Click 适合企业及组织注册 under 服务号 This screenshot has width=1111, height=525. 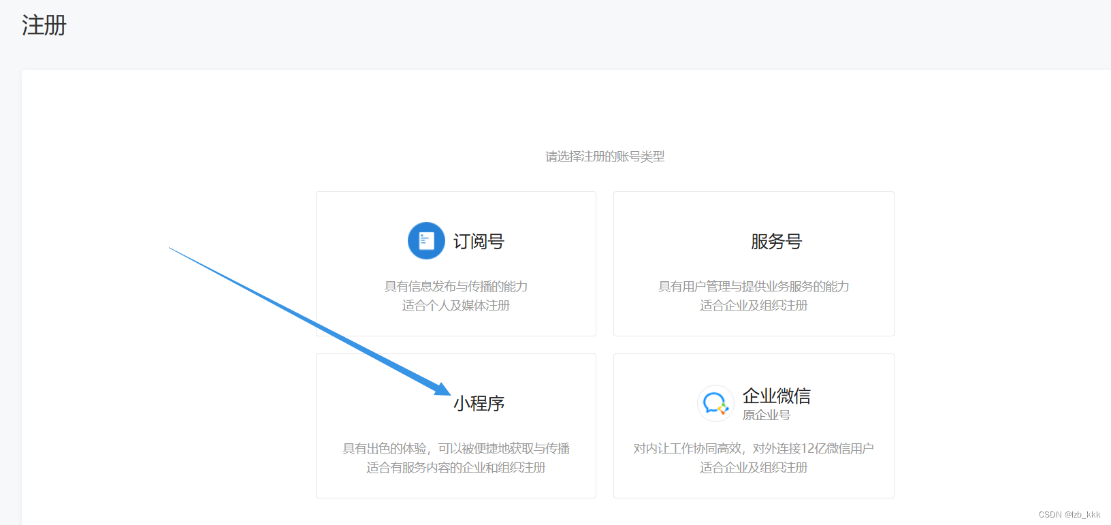coord(754,306)
